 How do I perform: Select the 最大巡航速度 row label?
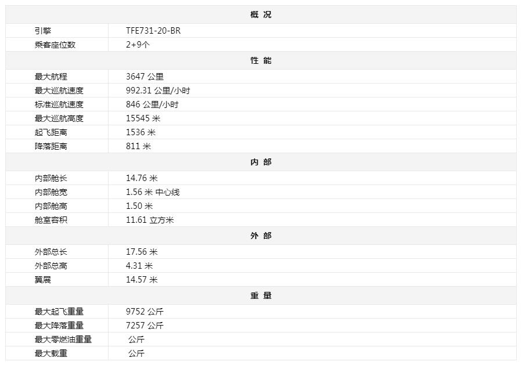coord(59,91)
